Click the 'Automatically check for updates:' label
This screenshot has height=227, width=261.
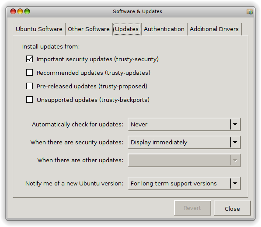click(78, 124)
